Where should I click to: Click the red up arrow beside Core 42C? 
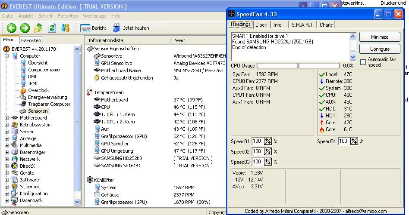click(x=322, y=123)
